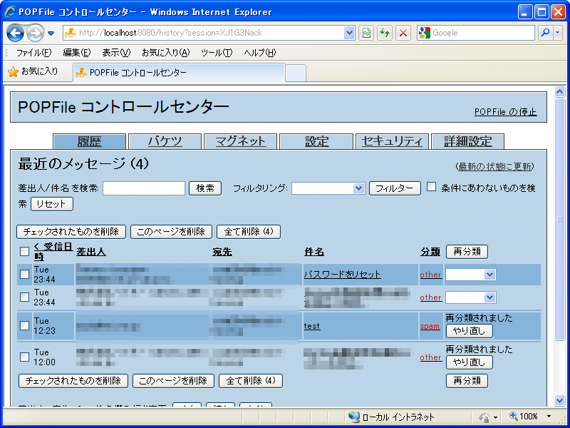Stop loading with the red X icon

pos(403,33)
